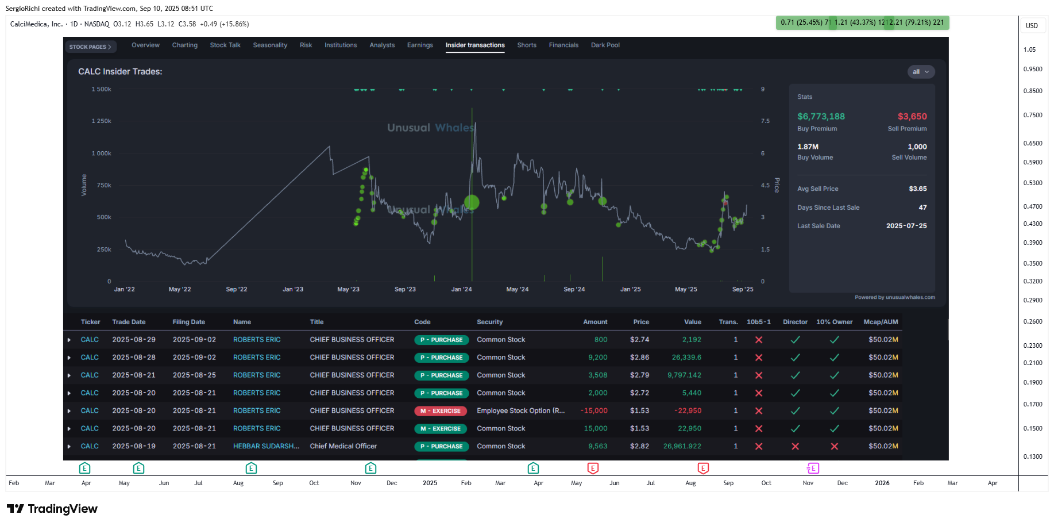
Task: Click the green percentage label at top right
Action: [862, 22]
